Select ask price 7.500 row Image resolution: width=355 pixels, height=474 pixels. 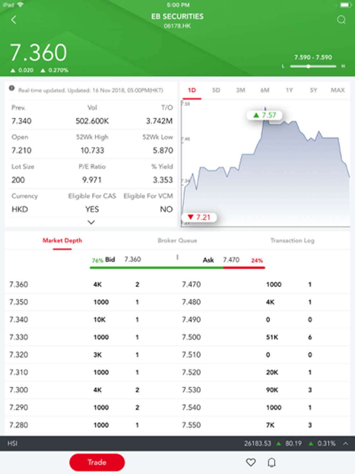click(x=264, y=337)
